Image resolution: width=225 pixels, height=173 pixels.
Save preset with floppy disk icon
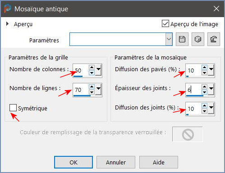point(182,39)
